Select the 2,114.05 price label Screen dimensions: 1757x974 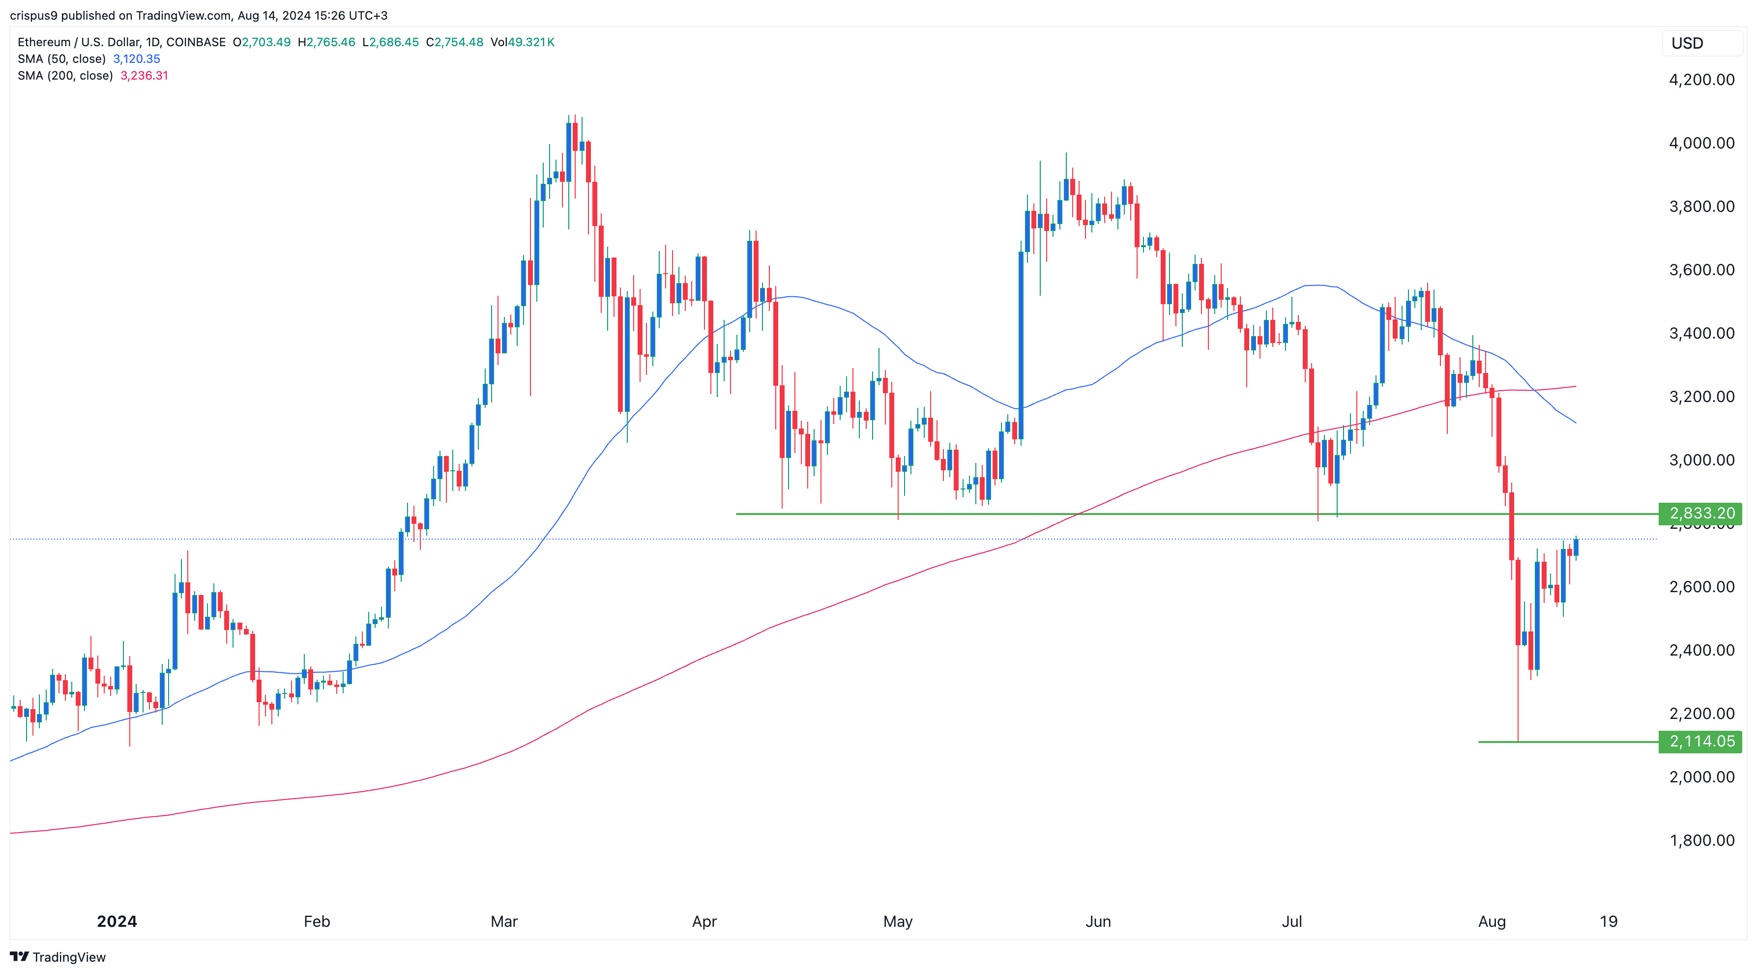pos(1700,741)
